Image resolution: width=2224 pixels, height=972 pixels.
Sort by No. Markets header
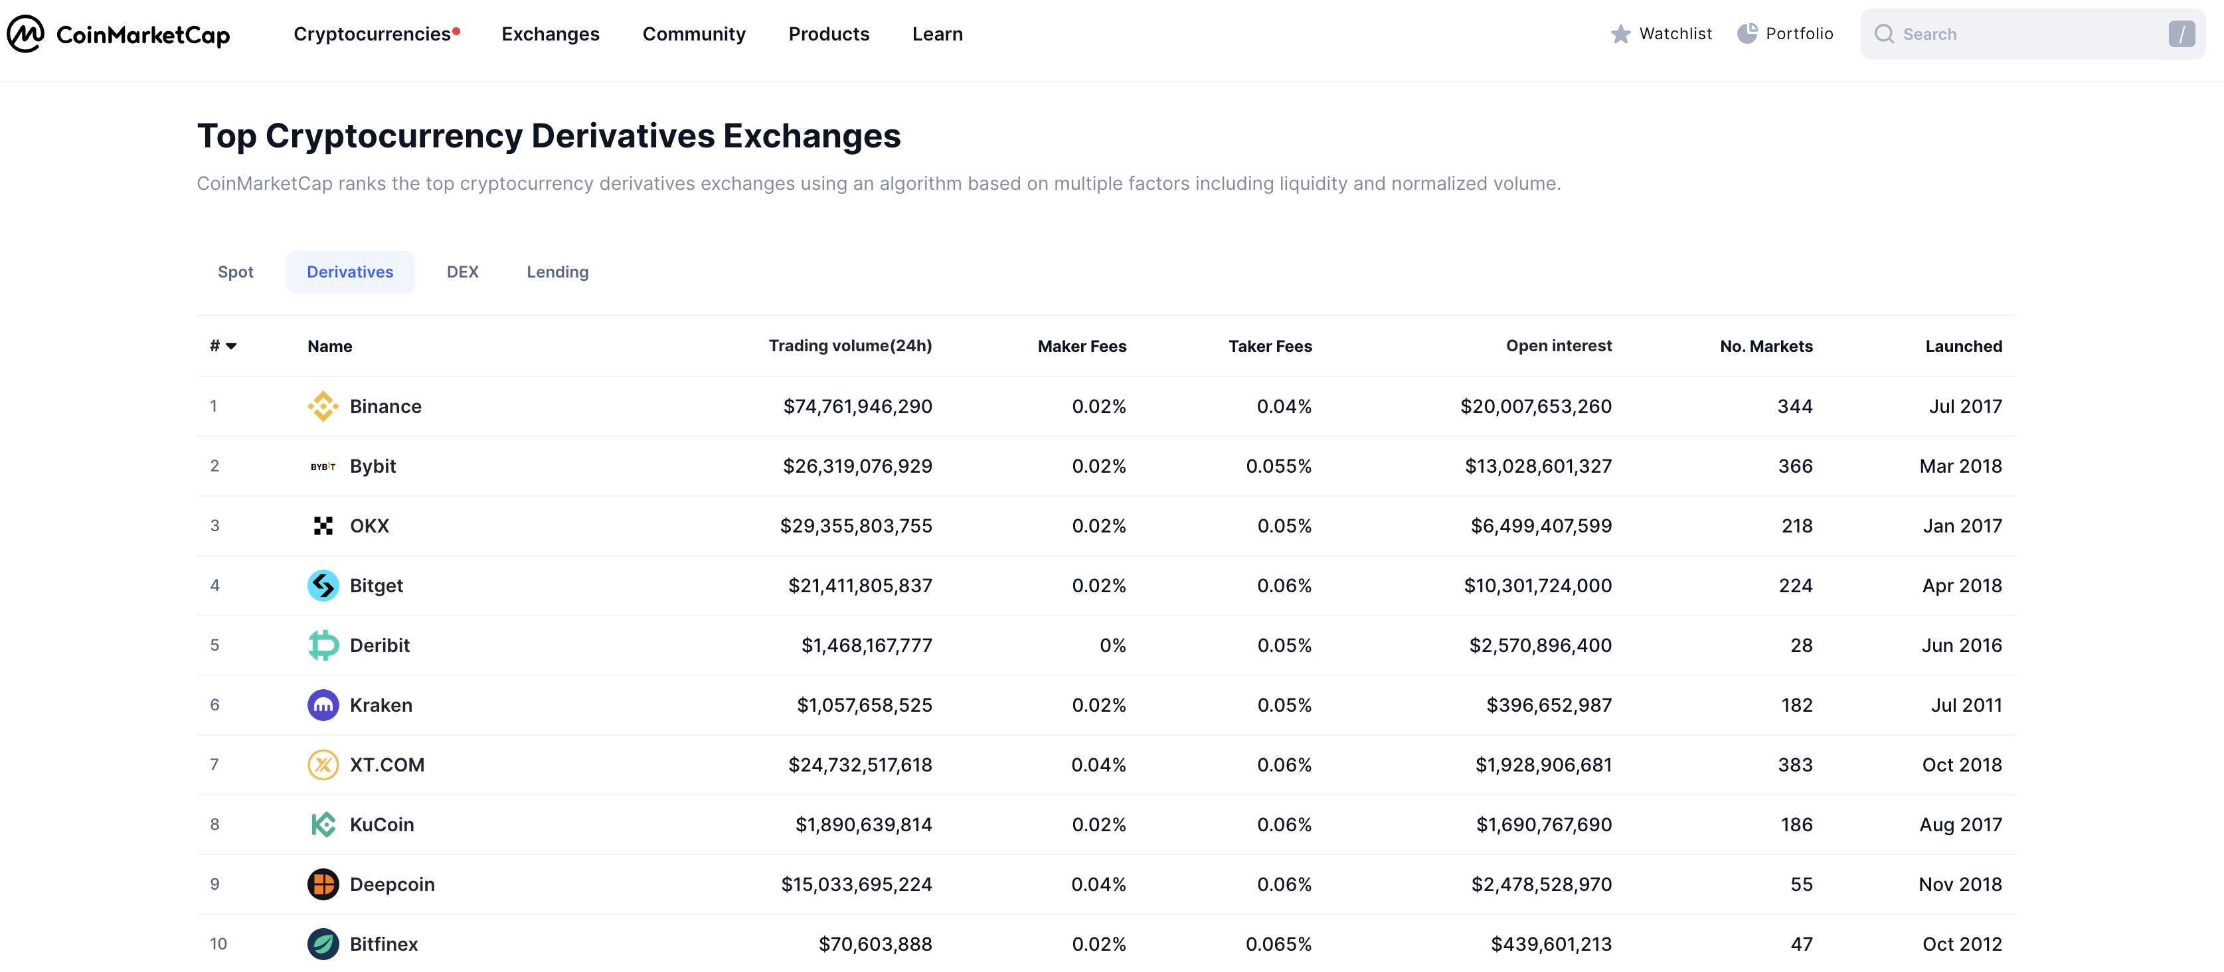coord(1766,346)
